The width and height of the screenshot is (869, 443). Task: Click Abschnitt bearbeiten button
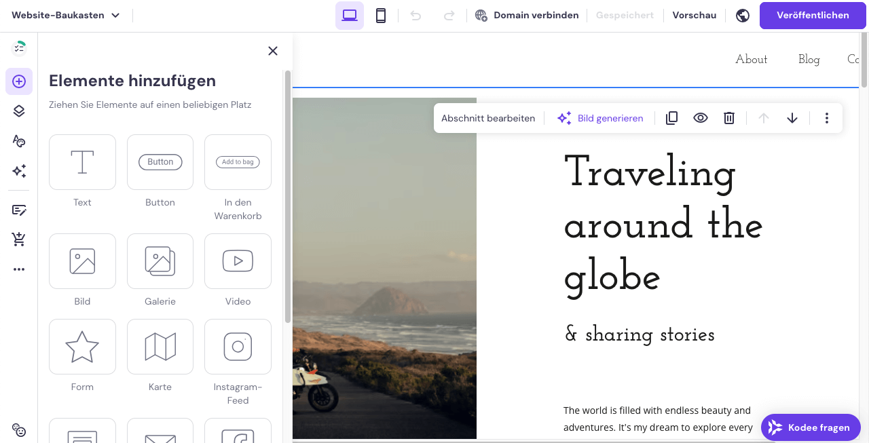pos(488,118)
